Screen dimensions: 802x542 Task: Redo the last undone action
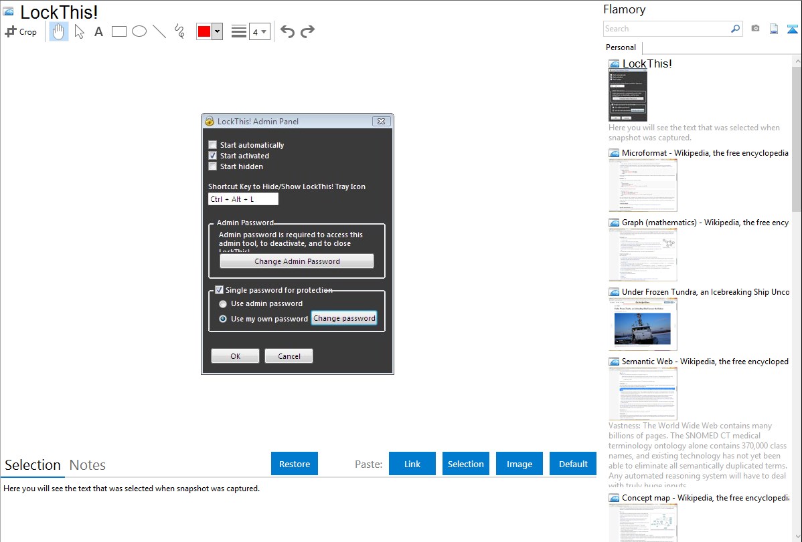(307, 31)
